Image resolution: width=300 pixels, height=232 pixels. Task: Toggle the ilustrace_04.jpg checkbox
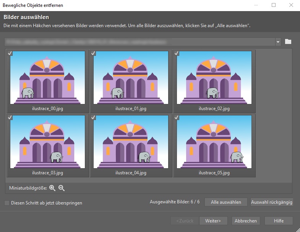click(x=93, y=118)
